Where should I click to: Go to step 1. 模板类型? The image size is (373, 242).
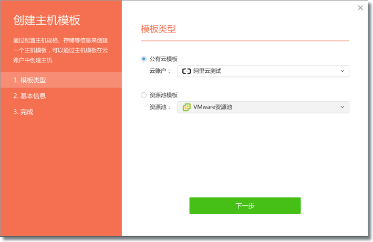tap(30, 80)
